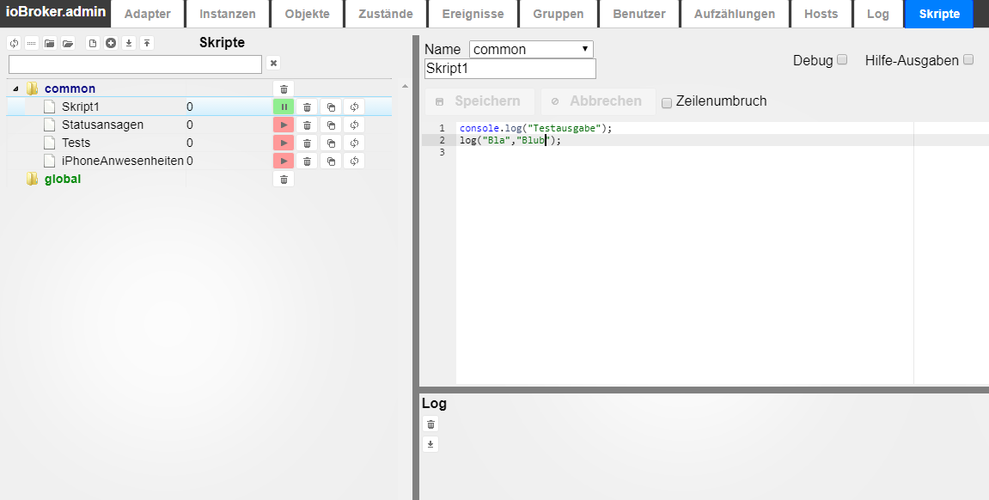This screenshot has height=500, width=989.
Task: Delete the global folder with its trash icon
Action: point(284,179)
